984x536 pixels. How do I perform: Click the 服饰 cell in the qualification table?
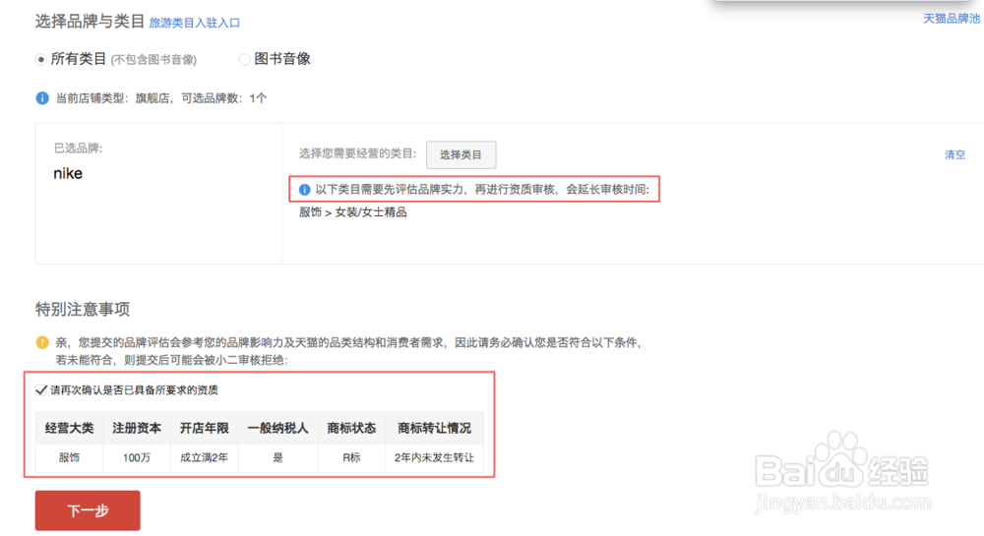click(69, 457)
